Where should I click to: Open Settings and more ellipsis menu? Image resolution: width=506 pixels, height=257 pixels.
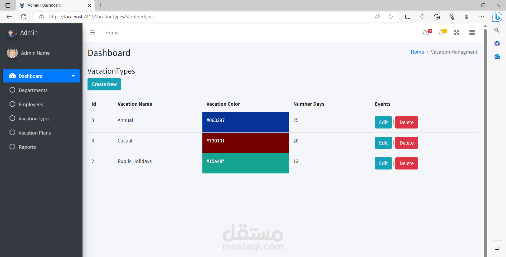[x=481, y=17]
